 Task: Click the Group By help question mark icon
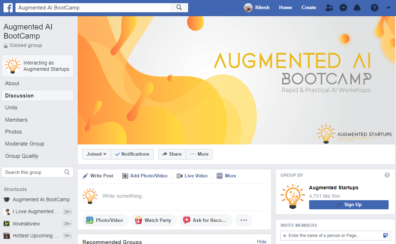coord(387,175)
